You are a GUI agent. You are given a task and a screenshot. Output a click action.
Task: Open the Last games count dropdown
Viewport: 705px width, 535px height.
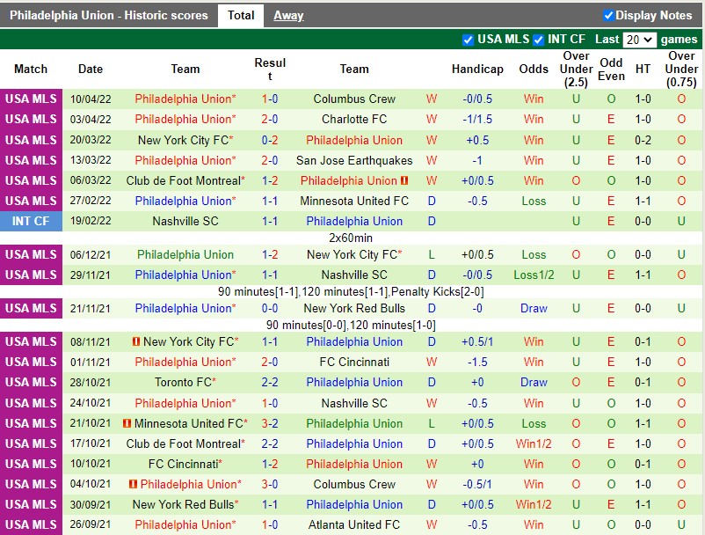[x=639, y=40]
